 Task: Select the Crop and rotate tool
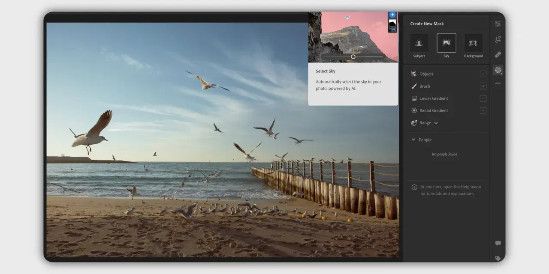pos(498,39)
